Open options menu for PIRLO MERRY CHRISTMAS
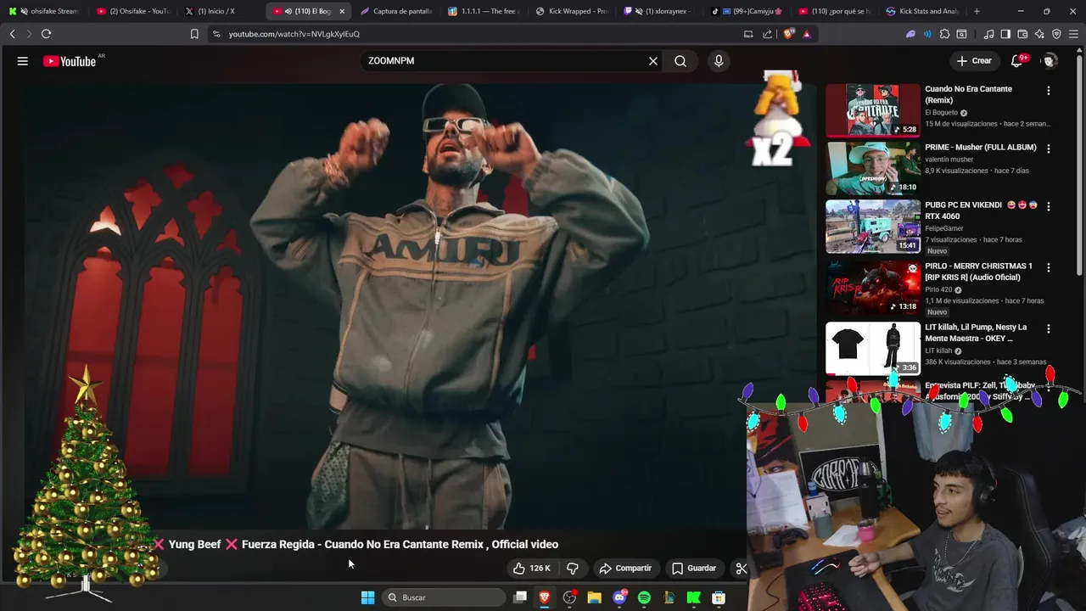 click(x=1049, y=267)
